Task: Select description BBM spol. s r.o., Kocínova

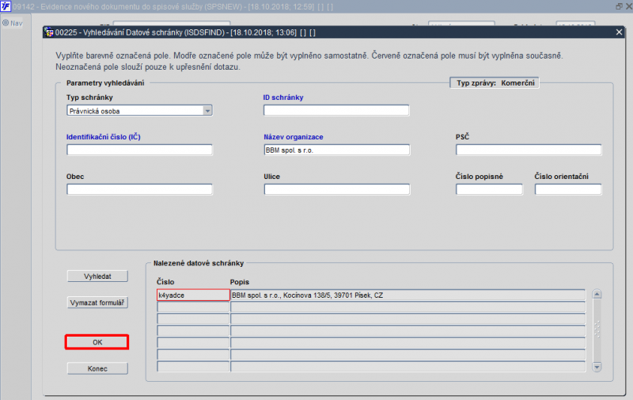Action: click(x=407, y=295)
